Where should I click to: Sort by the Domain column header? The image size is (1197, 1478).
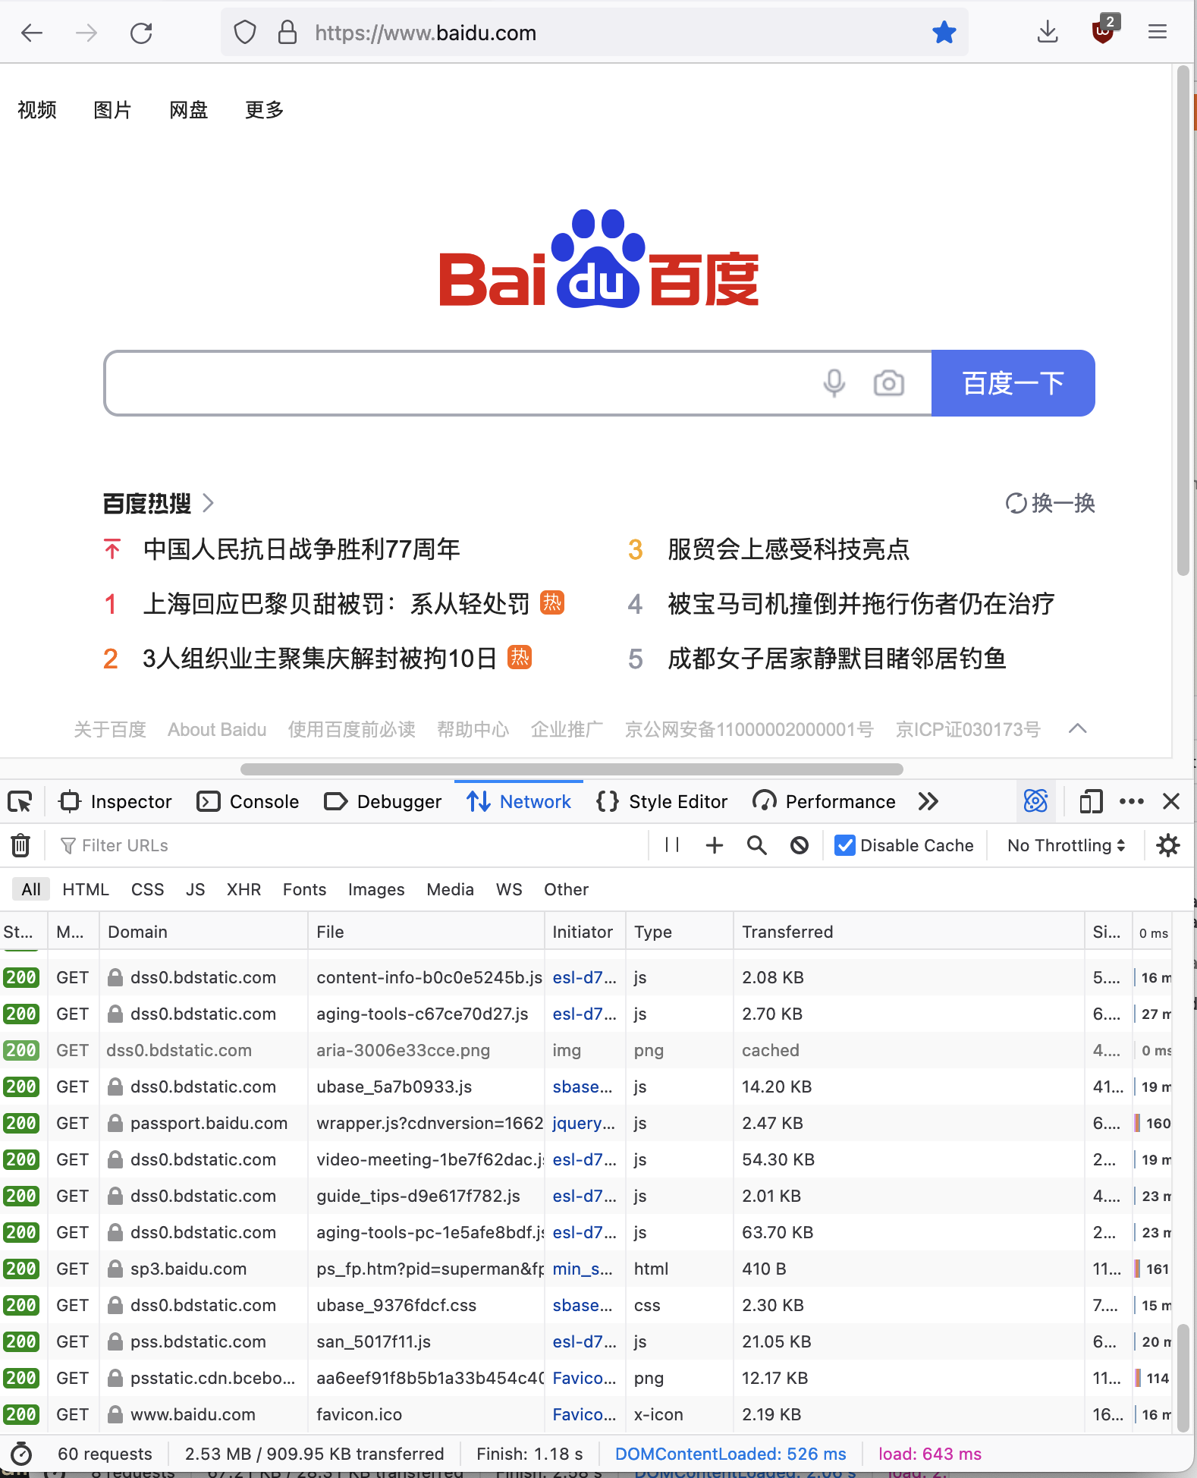(x=203, y=932)
